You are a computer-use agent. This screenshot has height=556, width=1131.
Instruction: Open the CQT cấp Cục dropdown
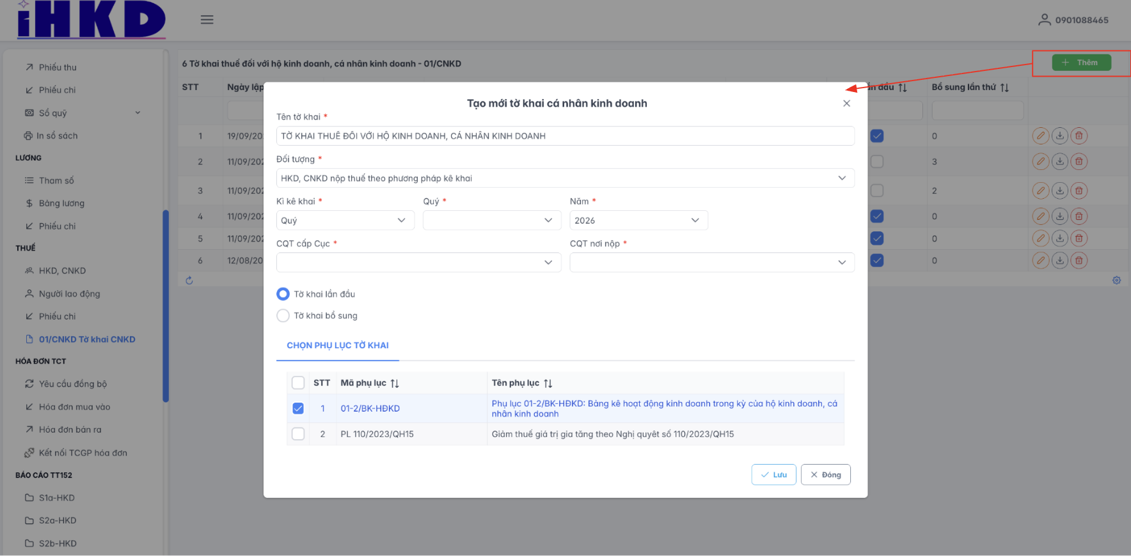pyautogui.click(x=418, y=263)
